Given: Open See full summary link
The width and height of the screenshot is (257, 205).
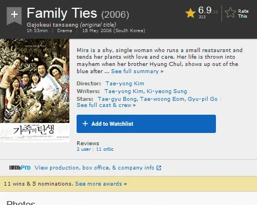Looking at the screenshot, I should coord(137,71).
